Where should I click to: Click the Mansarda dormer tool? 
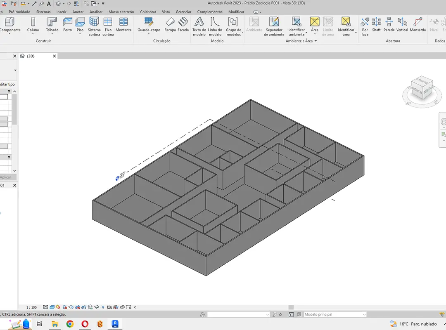coord(418,24)
